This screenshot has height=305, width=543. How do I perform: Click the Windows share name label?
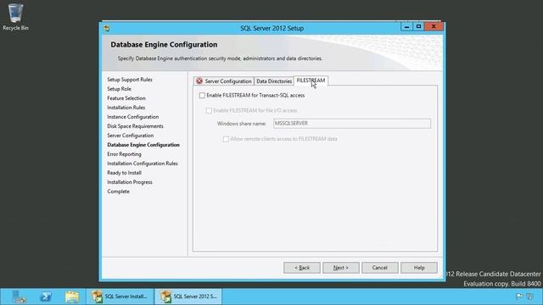click(x=241, y=124)
